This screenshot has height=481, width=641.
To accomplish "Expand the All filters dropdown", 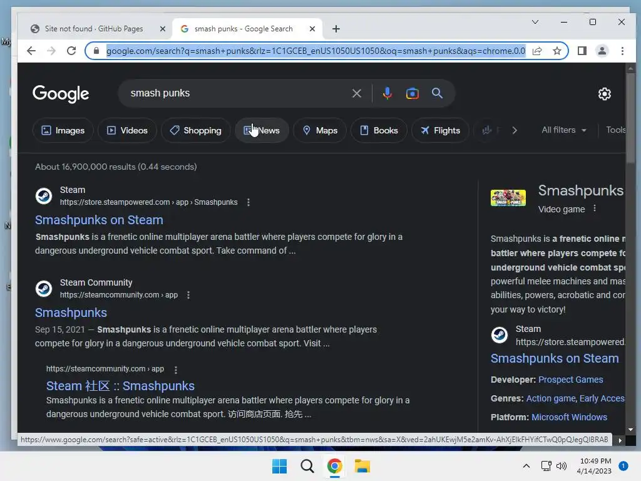I will (564, 130).
